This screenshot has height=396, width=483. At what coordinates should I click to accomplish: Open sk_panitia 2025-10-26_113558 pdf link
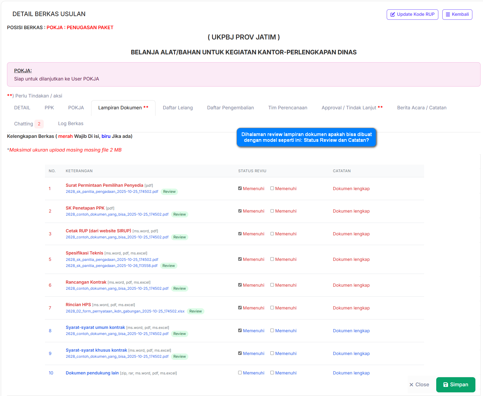(x=111, y=266)
